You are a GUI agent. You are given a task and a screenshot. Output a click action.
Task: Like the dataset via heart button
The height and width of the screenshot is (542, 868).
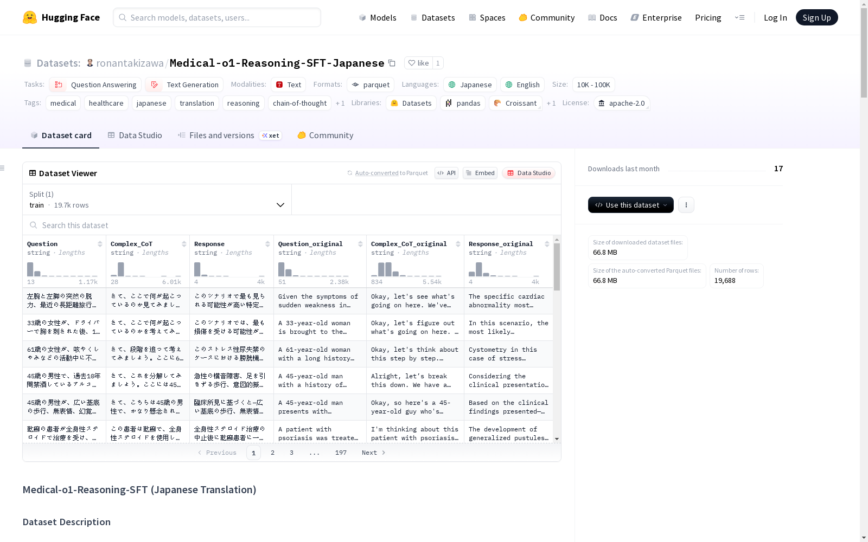click(x=418, y=63)
